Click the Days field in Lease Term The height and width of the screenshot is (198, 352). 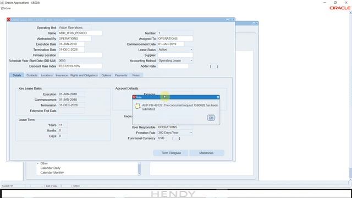(62, 136)
